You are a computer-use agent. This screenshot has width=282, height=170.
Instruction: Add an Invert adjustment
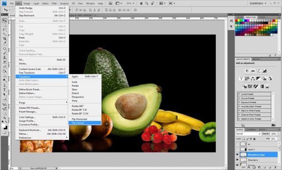tap(244, 86)
